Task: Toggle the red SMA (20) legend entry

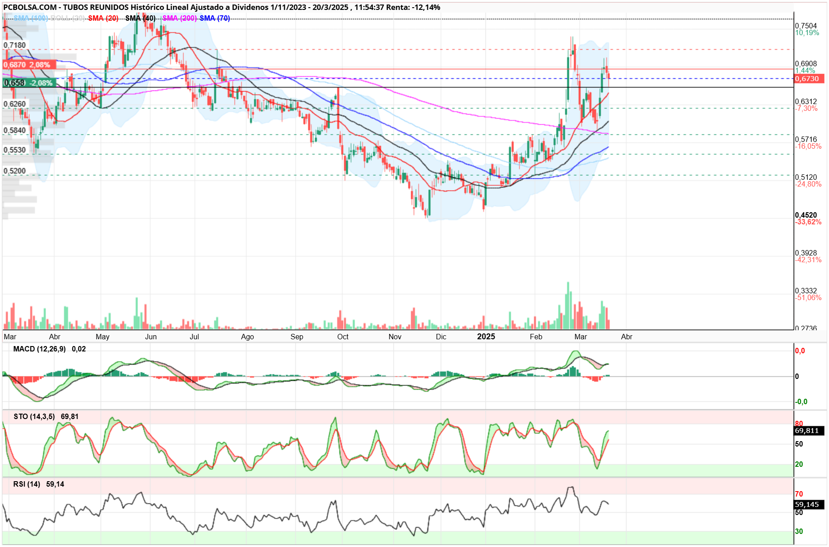Action: click(x=103, y=18)
